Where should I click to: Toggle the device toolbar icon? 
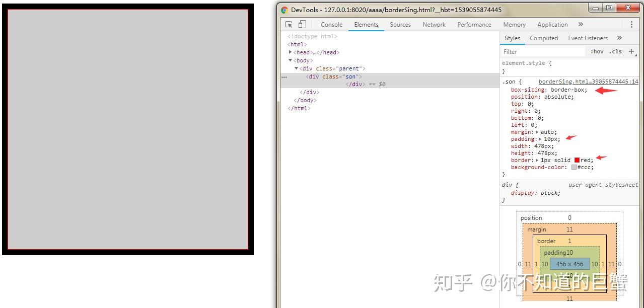point(301,24)
